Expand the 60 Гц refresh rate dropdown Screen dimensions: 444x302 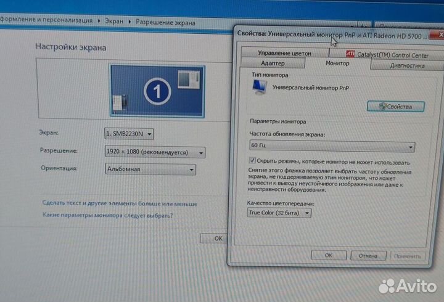tap(331, 147)
